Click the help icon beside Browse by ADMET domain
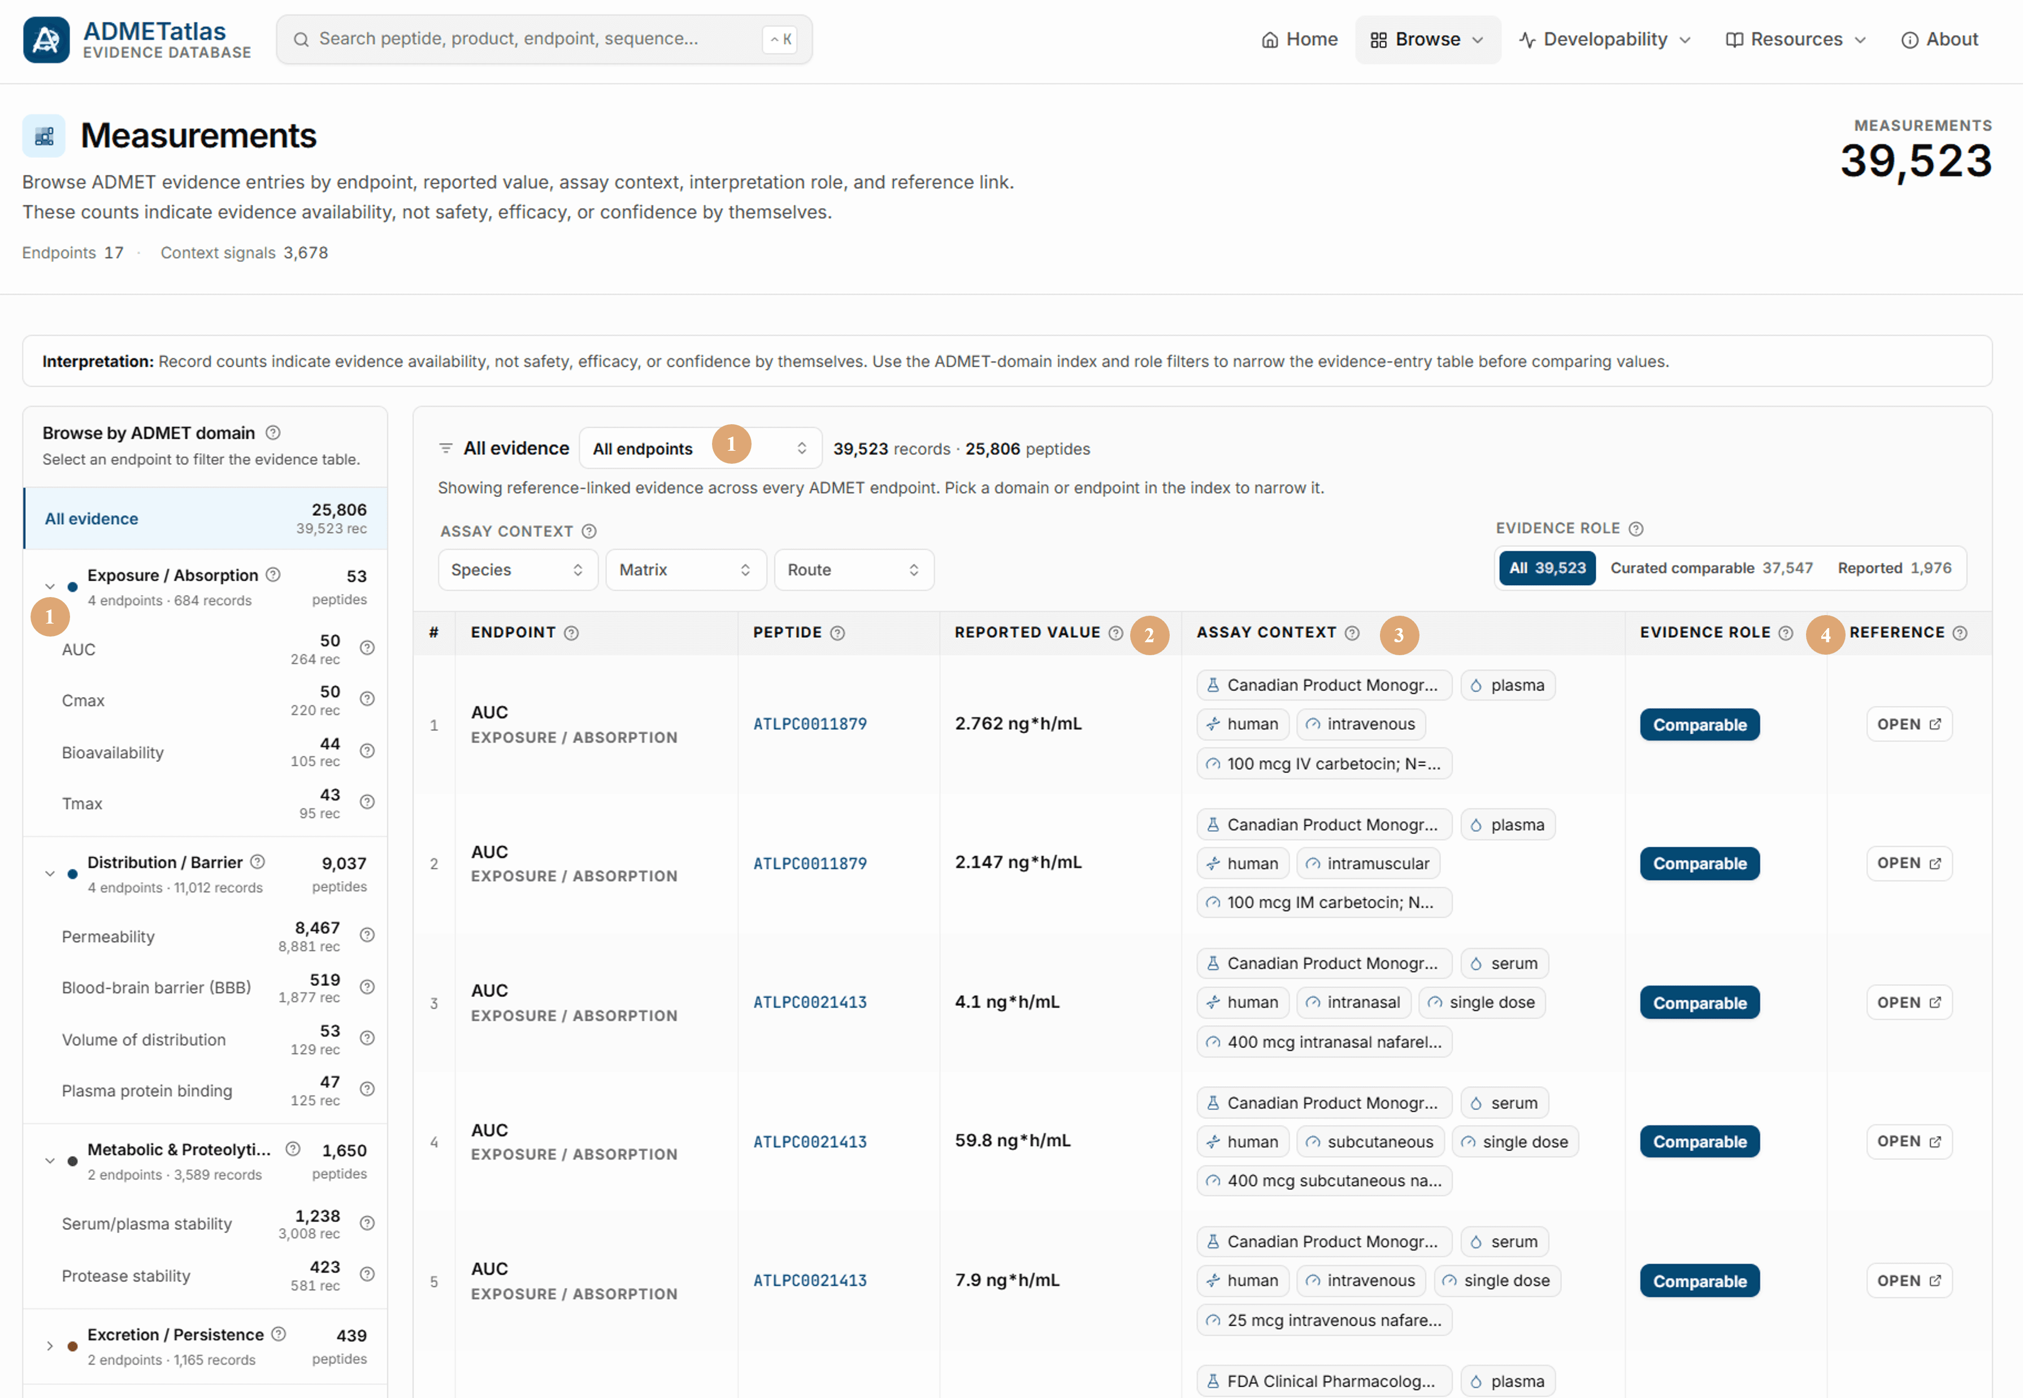 [x=274, y=433]
